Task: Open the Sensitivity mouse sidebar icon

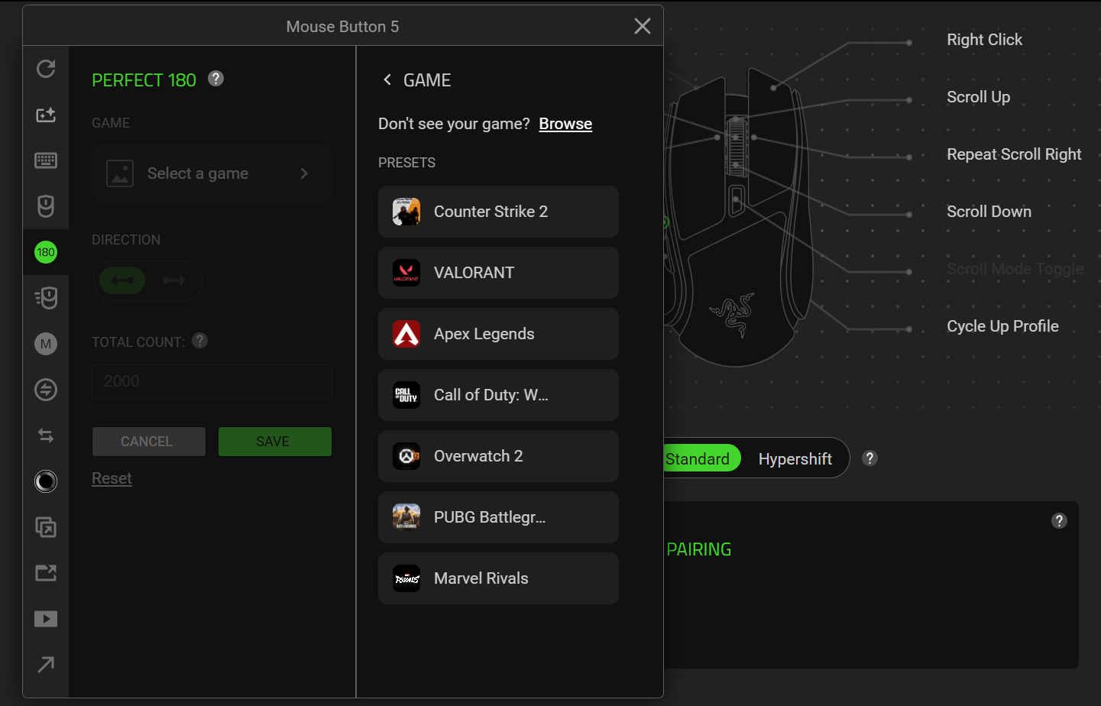Action: coord(46,298)
